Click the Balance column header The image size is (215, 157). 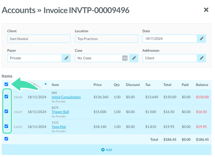point(202,85)
